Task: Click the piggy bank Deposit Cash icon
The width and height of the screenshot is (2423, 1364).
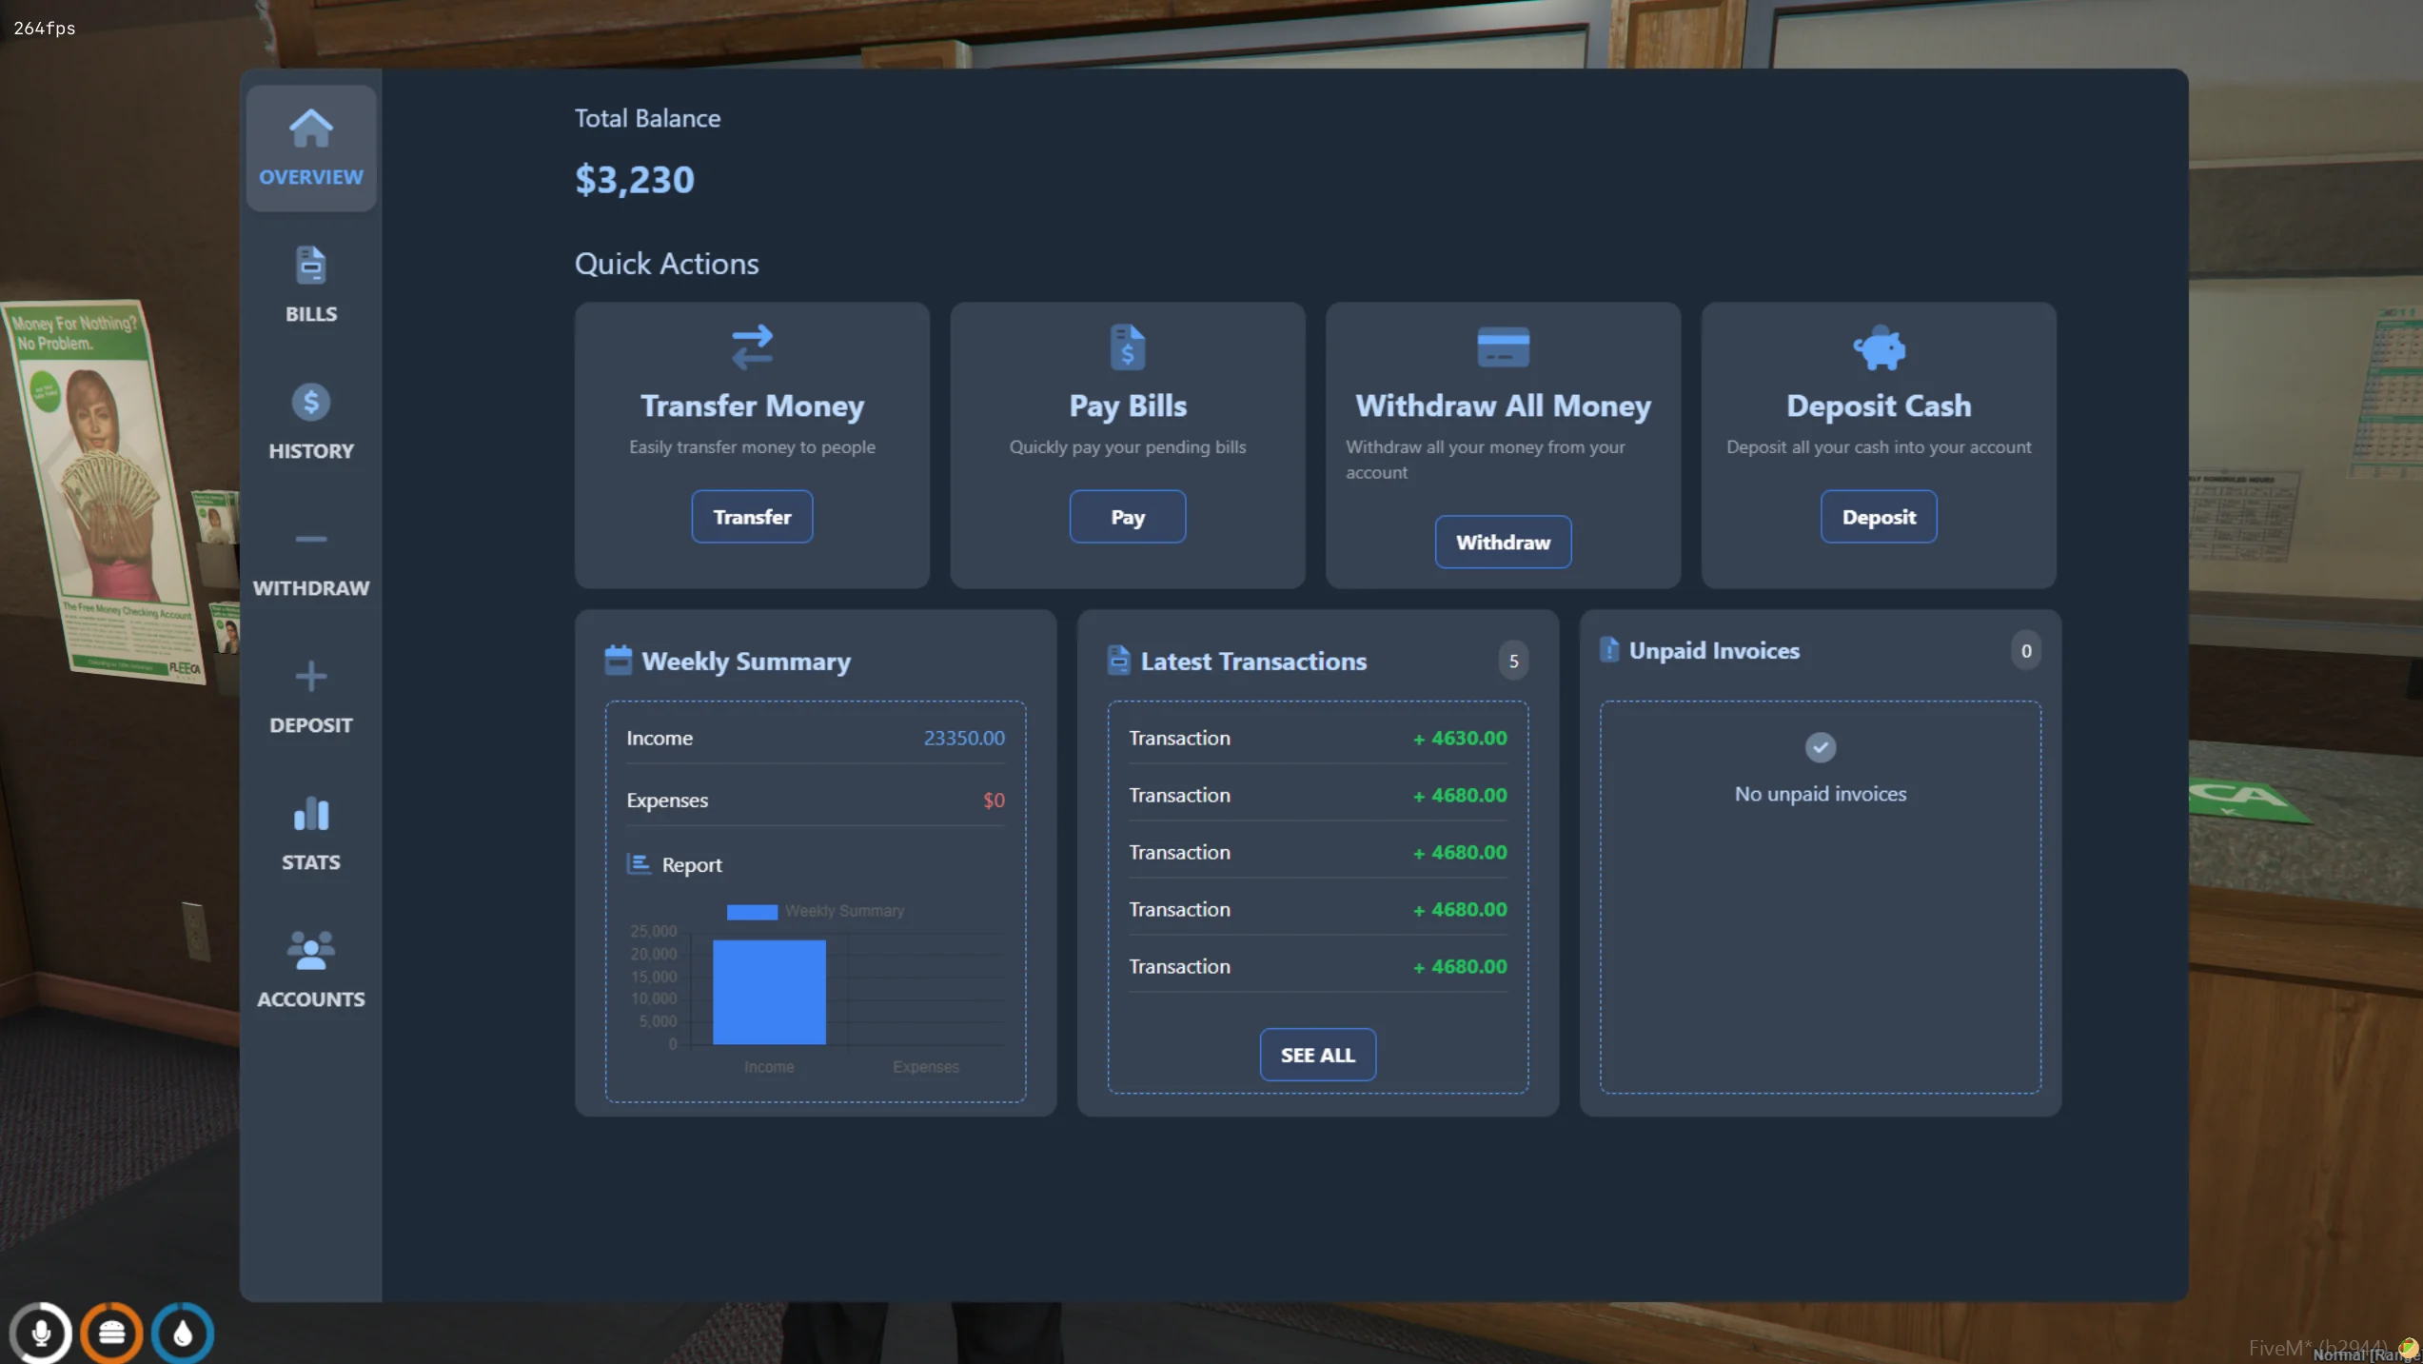Action: point(1878,347)
